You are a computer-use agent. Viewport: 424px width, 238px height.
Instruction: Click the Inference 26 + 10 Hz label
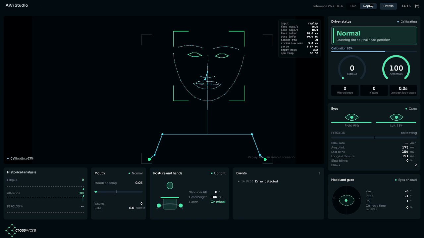tap(328, 6)
